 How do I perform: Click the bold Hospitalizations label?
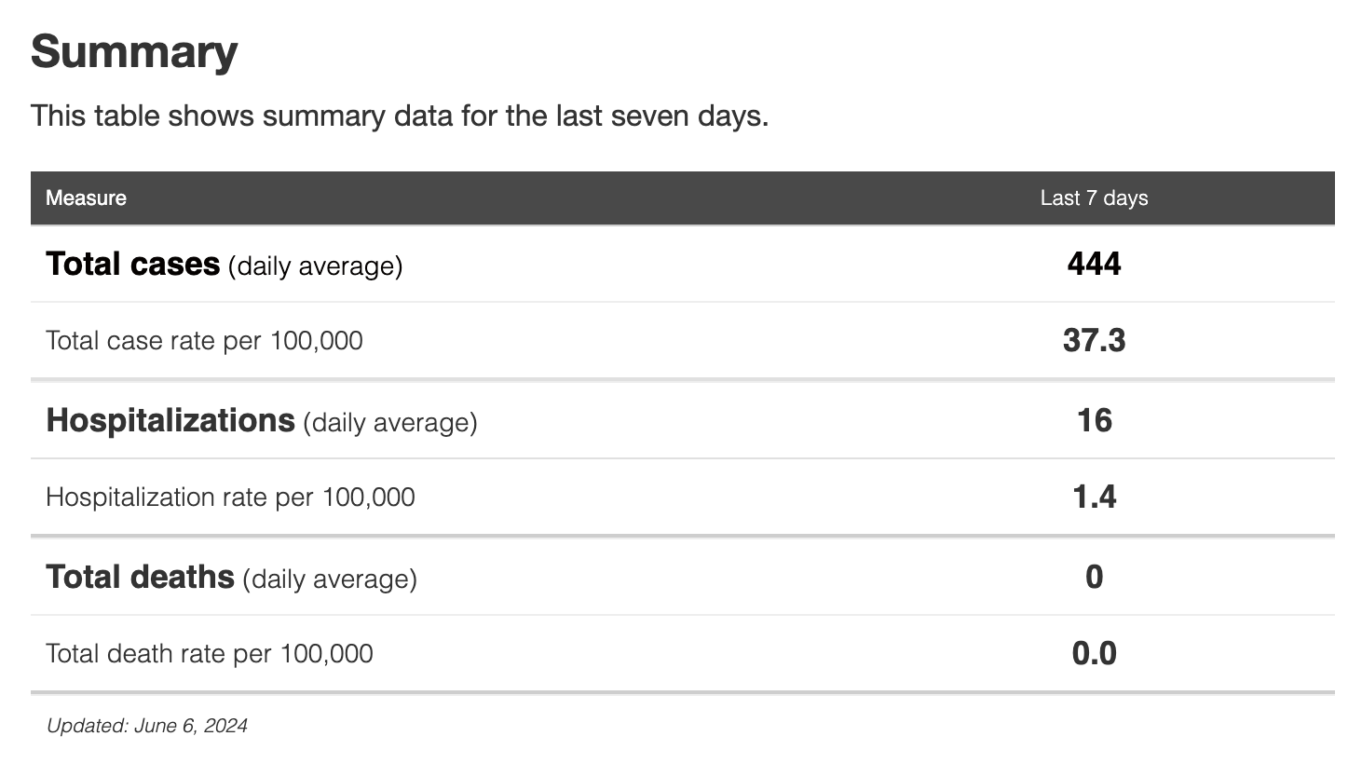pyautogui.click(x=170, y=420)
